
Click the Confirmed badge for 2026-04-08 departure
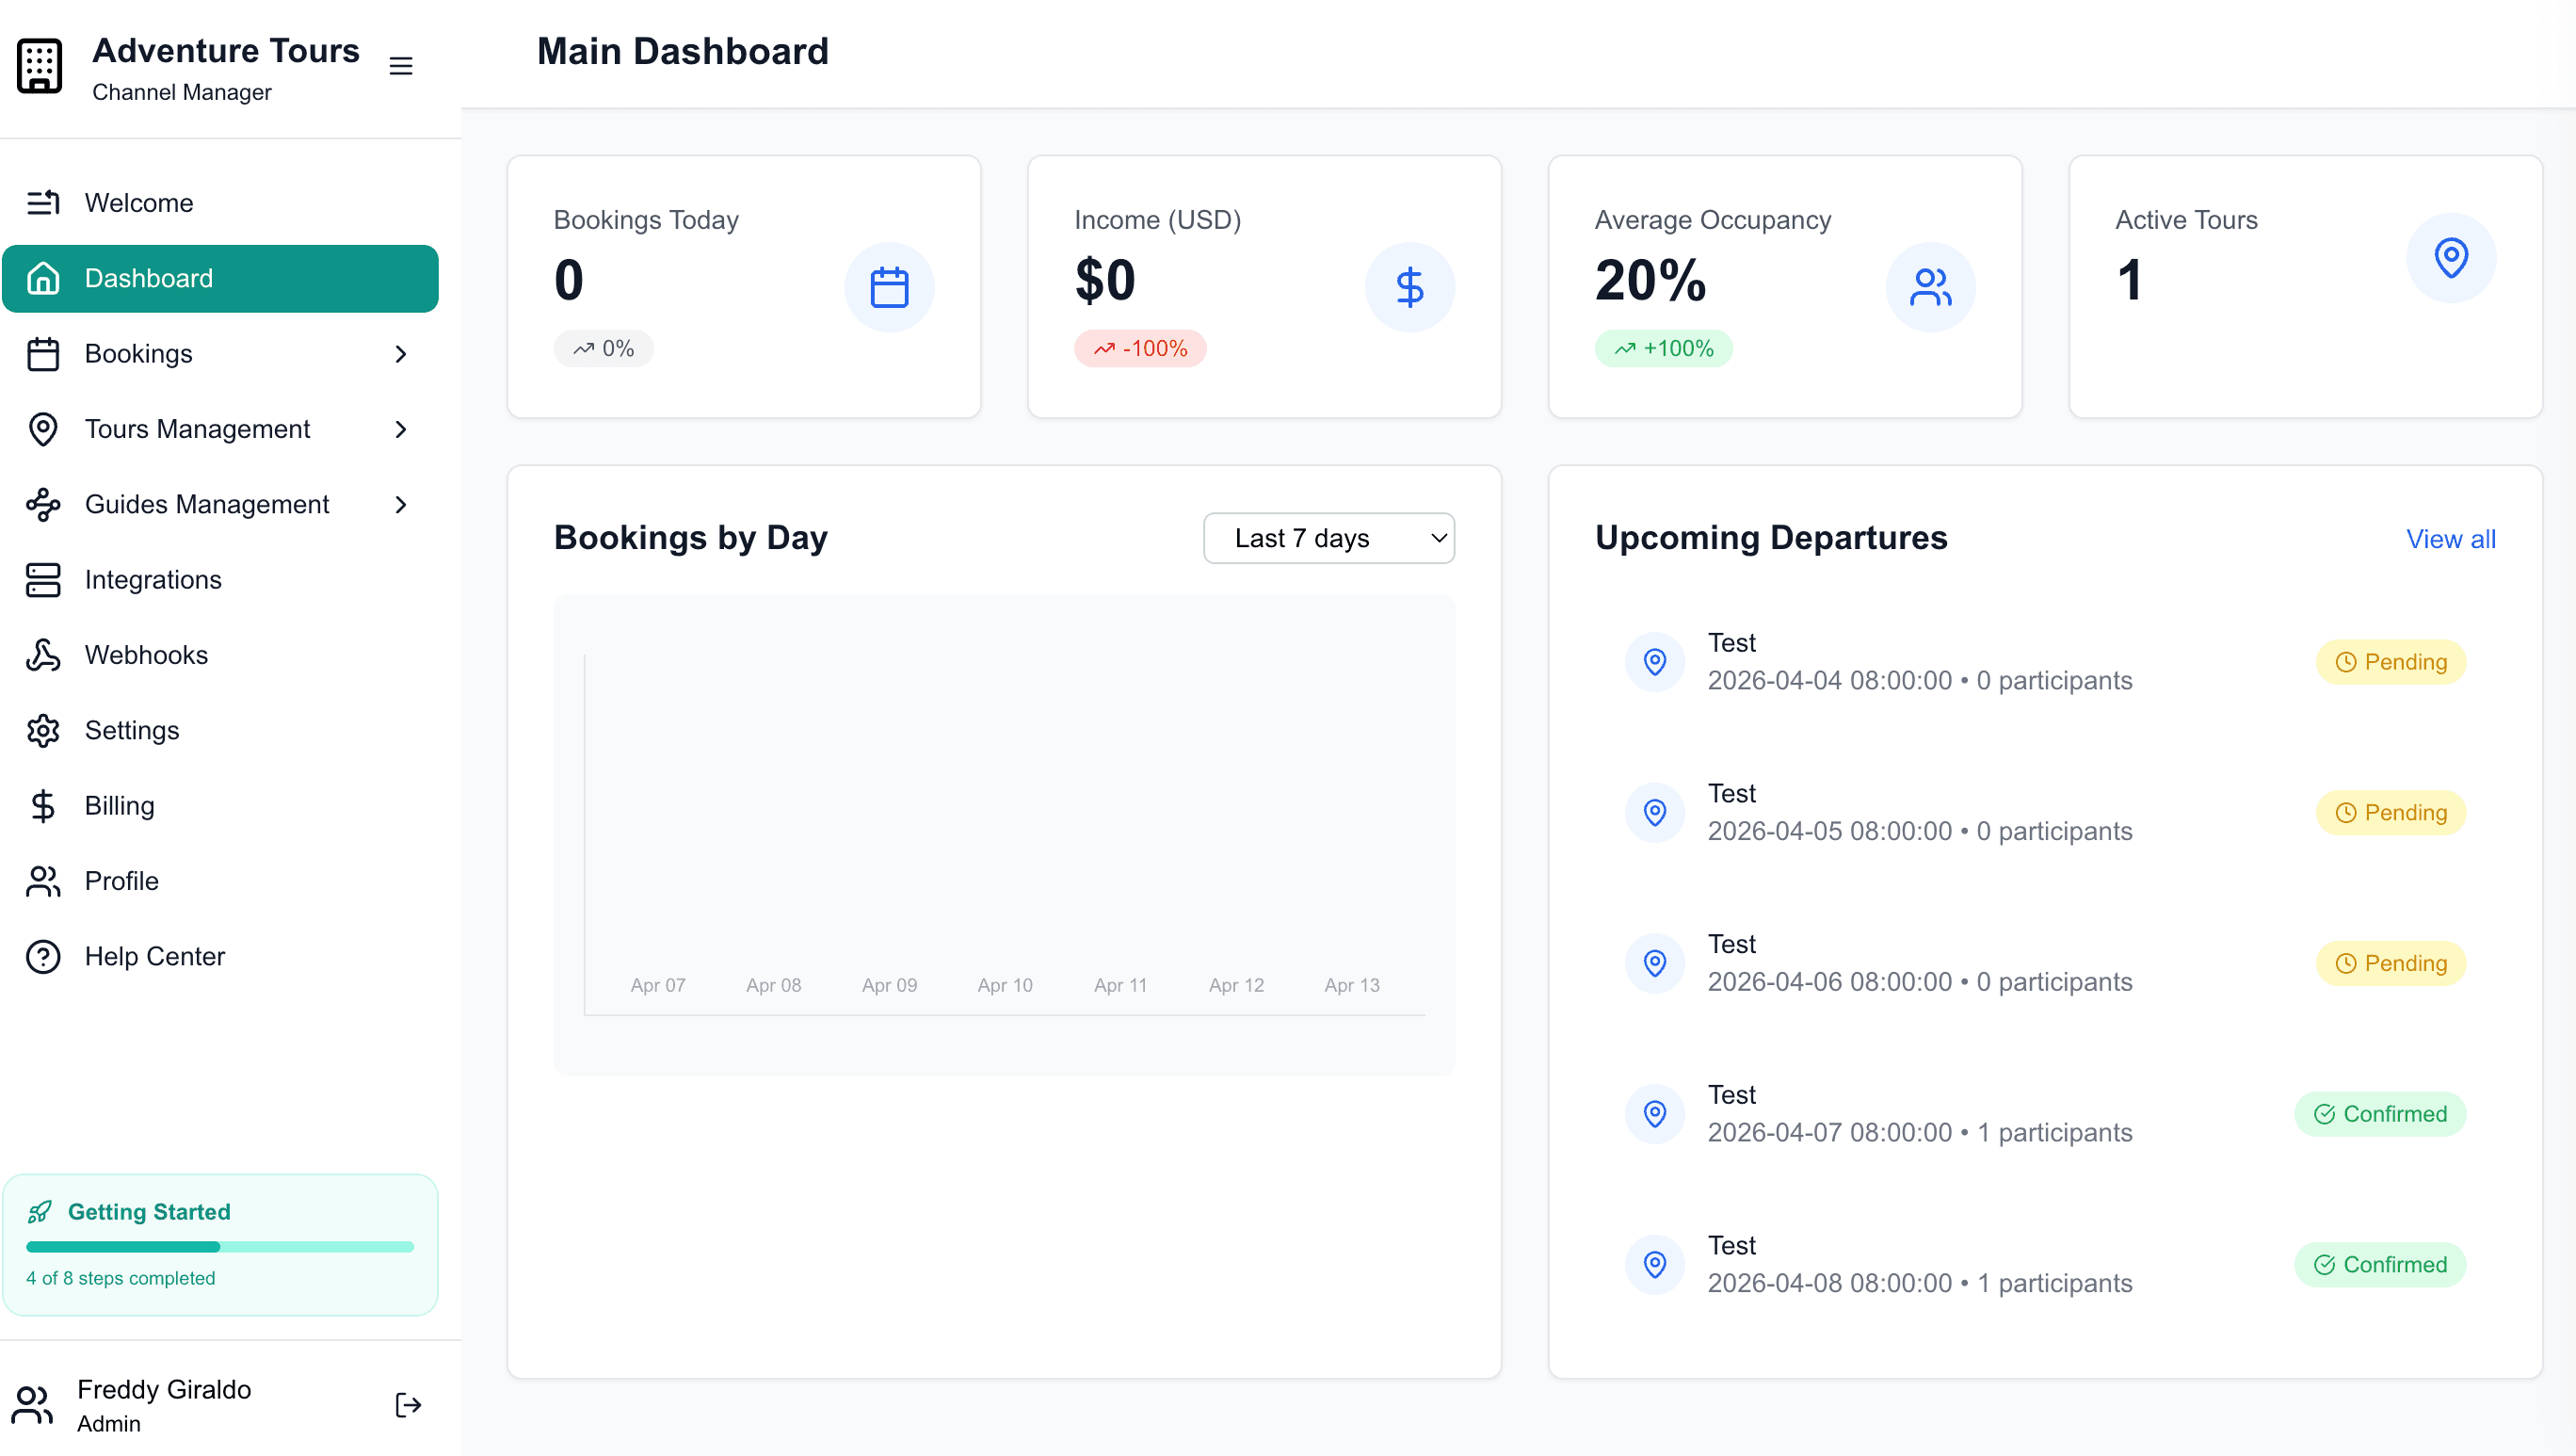[x=2380, y=1265]
